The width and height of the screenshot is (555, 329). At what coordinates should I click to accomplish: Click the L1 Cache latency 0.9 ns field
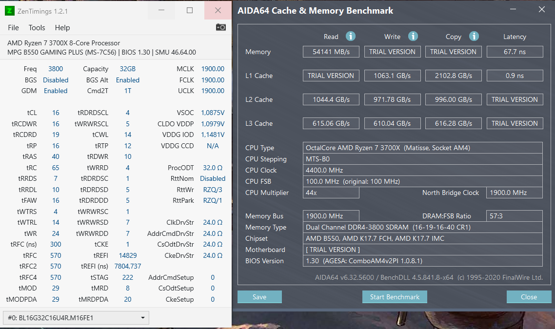515,76
